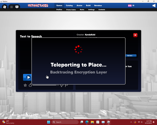Open the hamburger menu icon

[12, 7]
